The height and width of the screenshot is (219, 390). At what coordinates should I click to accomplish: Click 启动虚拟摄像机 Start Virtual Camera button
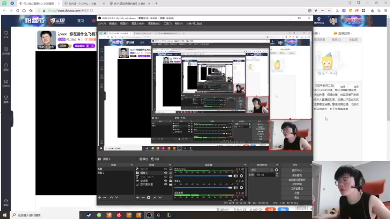[296, 180]
